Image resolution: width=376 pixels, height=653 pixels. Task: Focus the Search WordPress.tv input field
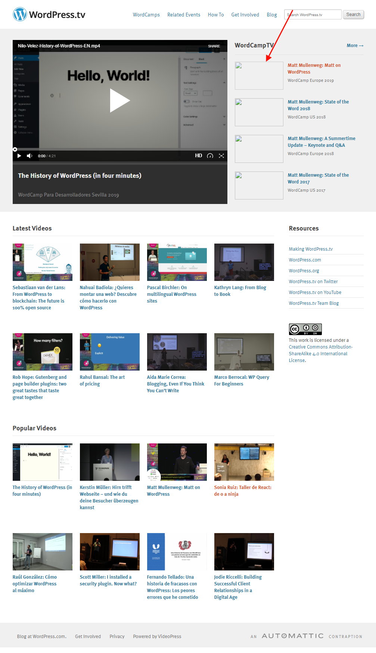point(313,15)
